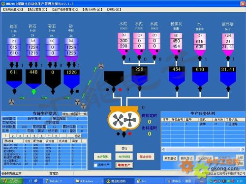Switch to batch tab 5
Screen dimensions: 246x184
point(34,136)
